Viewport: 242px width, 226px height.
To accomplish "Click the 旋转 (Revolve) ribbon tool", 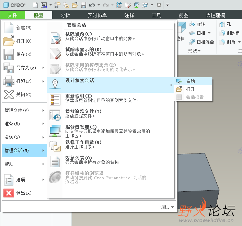I will click(x=197, y=24).
